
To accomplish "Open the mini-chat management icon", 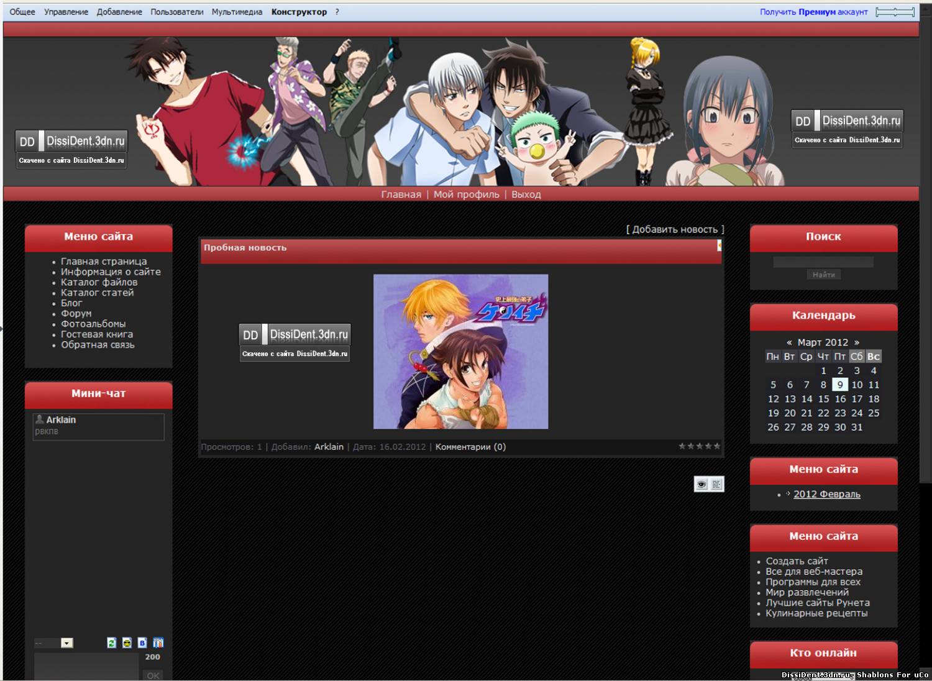I will (x=158, y=643).
